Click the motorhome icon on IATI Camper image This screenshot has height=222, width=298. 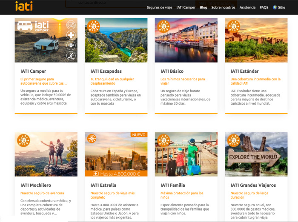coord(71,25)
